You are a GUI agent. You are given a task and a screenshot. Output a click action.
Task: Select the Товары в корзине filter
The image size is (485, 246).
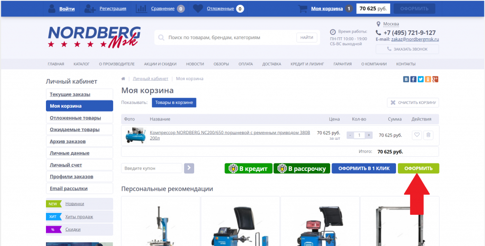[x=174, y=102]
